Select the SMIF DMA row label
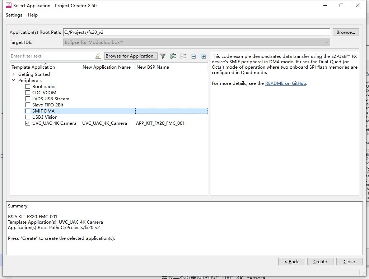Viewport: 369px width, 279px height. coord(43,111)
